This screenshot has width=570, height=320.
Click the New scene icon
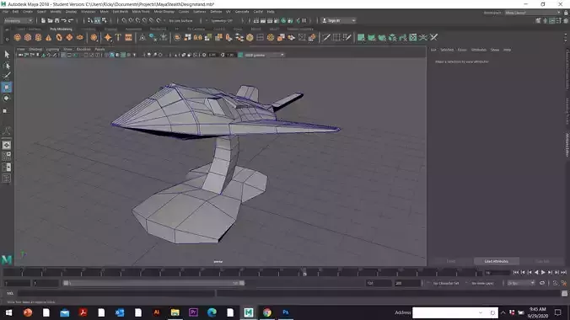pyautogui.click(x=43, y=21)
